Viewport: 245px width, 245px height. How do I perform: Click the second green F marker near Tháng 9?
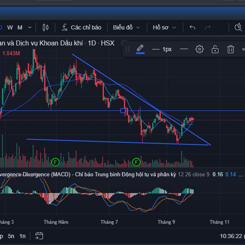[x=136, y=162]
